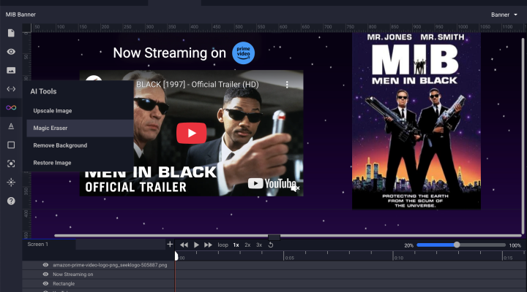Choose Magic Eraser from AI Tools

click(80, 128)
